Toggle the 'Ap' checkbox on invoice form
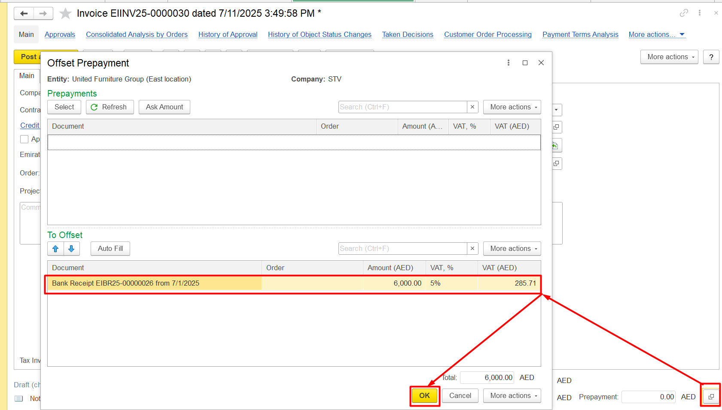The width and height of the screenshot is (722, 410). tap(24, 139)
